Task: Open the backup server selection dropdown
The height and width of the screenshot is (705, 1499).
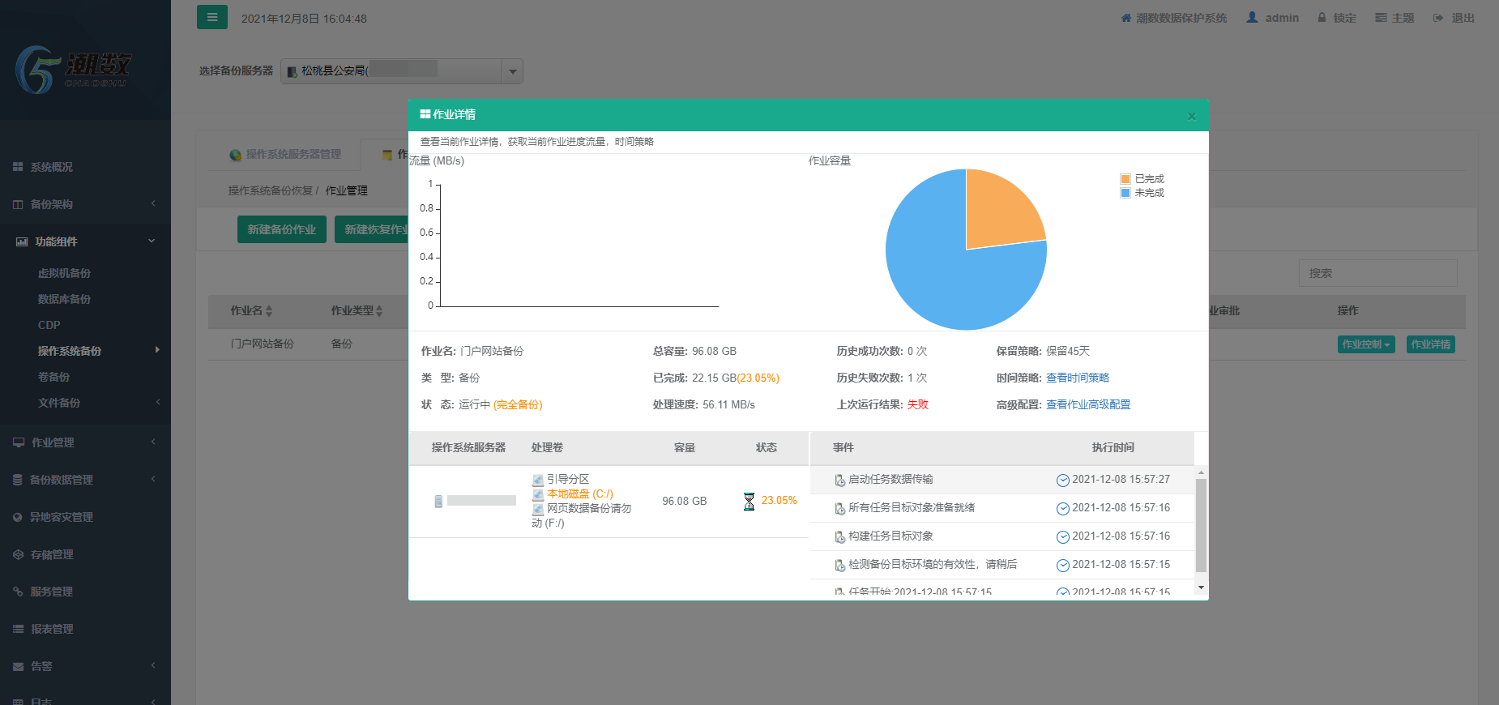Action: pos(512,71)
